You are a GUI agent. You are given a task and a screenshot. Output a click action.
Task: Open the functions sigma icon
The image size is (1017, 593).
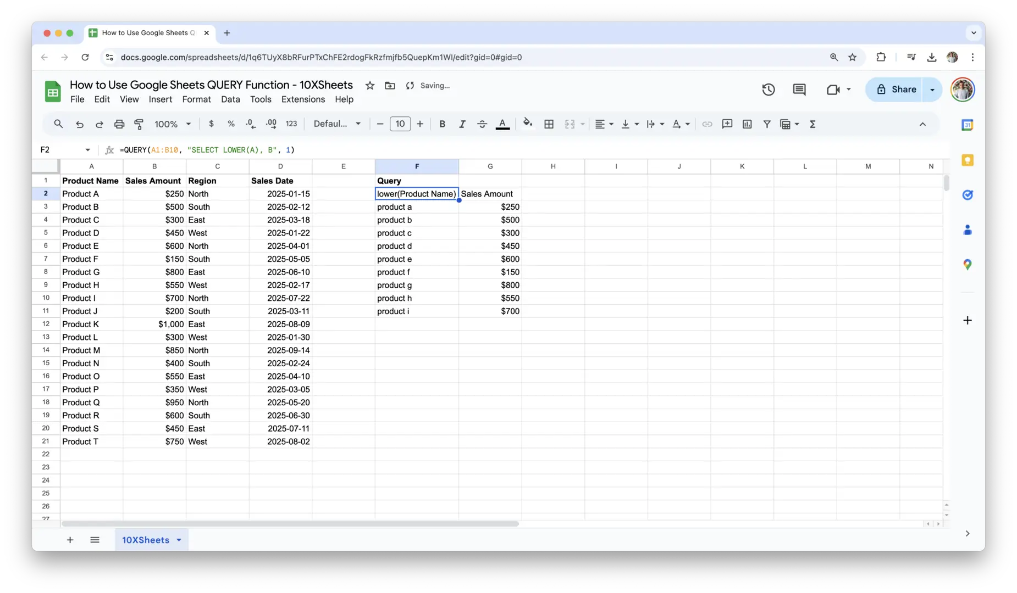coord(813,124)
